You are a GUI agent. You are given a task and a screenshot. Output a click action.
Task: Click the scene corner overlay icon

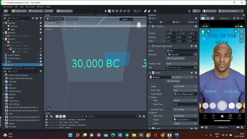point(48,108)
